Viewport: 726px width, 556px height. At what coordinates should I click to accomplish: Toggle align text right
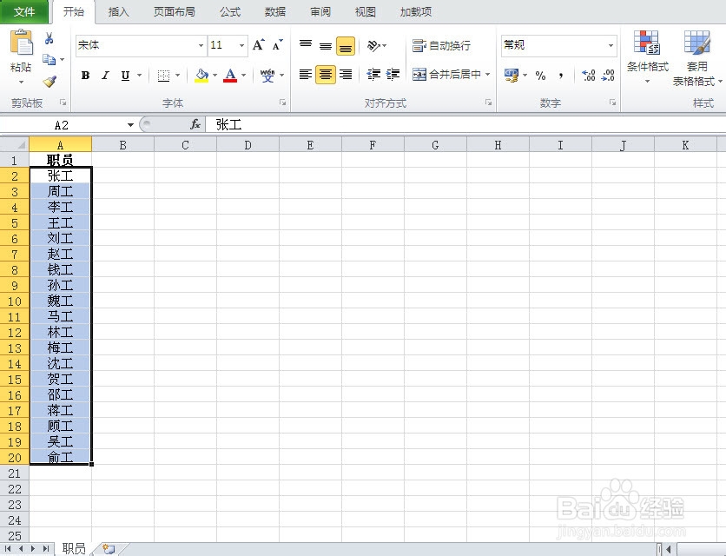(346, 74)
